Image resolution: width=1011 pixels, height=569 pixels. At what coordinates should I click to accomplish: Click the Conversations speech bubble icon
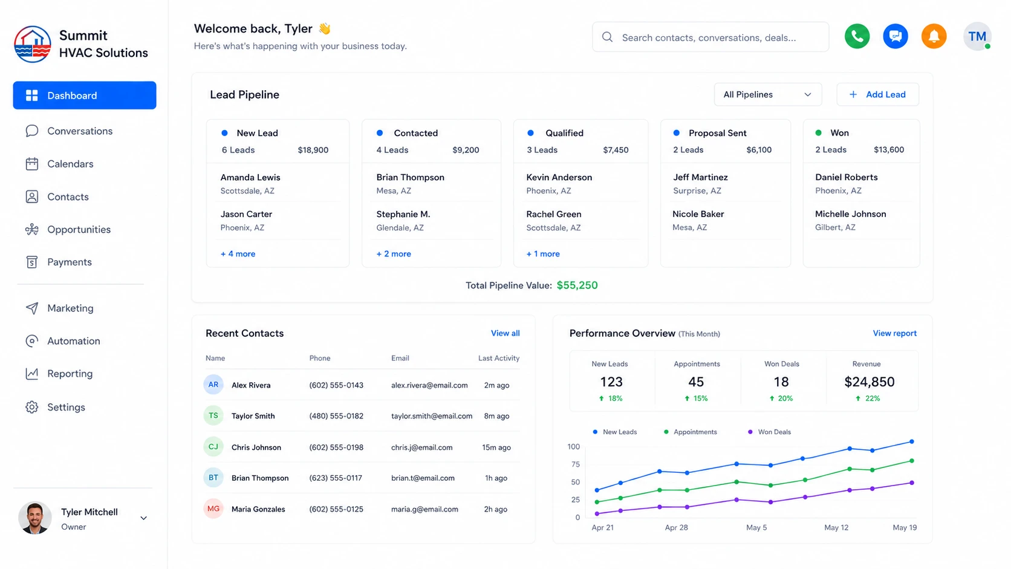[32, 131]
